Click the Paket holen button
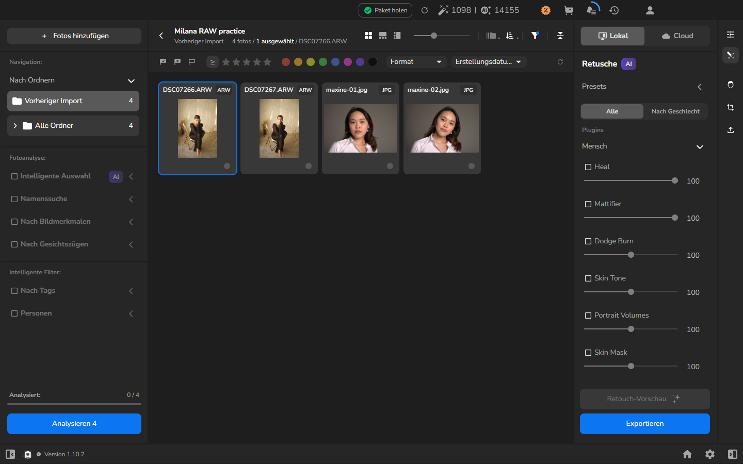The image size is (743, 464). [x=385, y=10]
